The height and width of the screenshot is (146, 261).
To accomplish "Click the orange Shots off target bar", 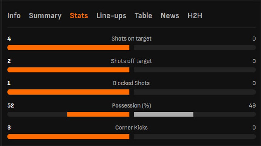I will coord(68,70).
